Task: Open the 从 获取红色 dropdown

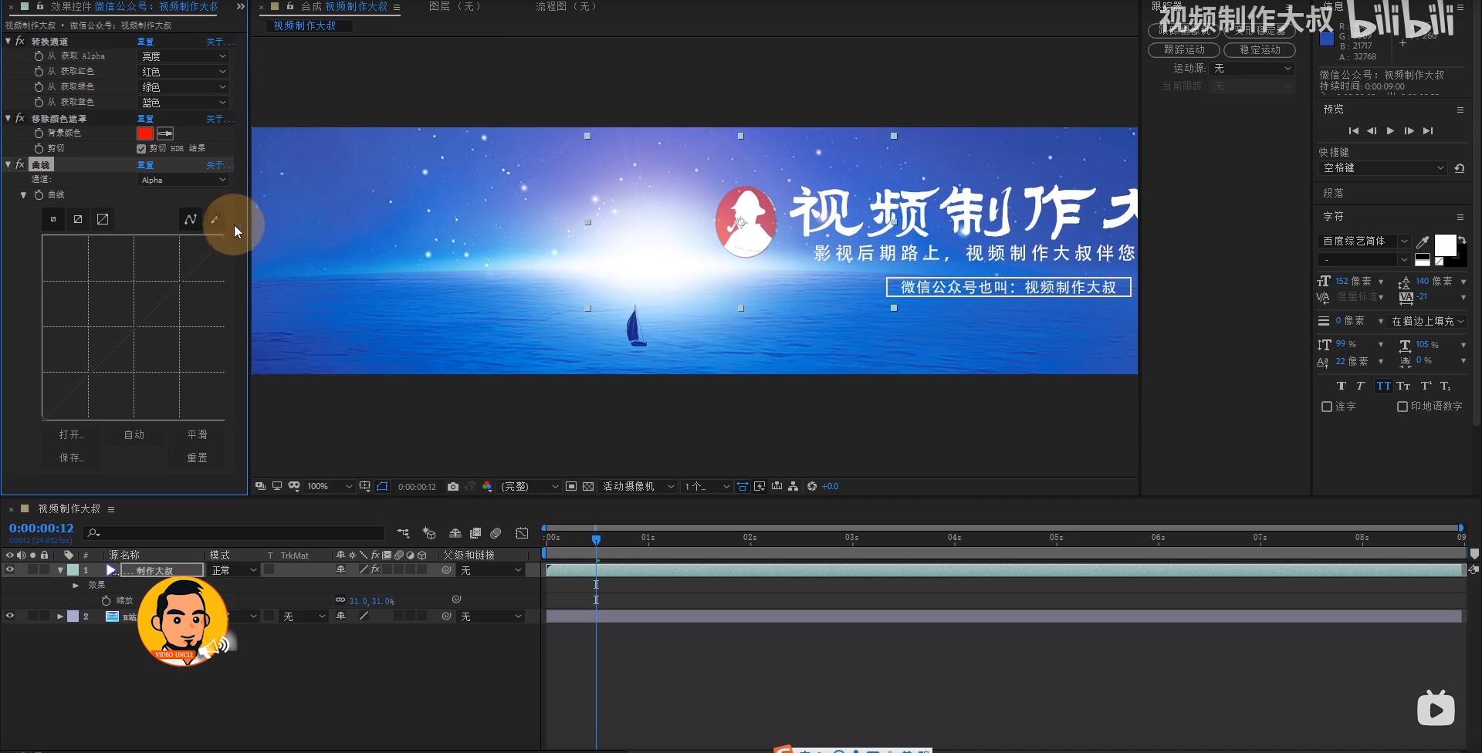Action: tap(184, 72)
